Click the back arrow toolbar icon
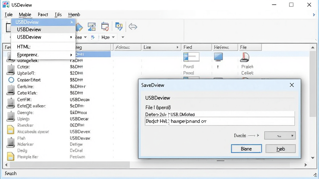Image resolution: width=319 pixels, height=179 pixels. pos(133,27)
